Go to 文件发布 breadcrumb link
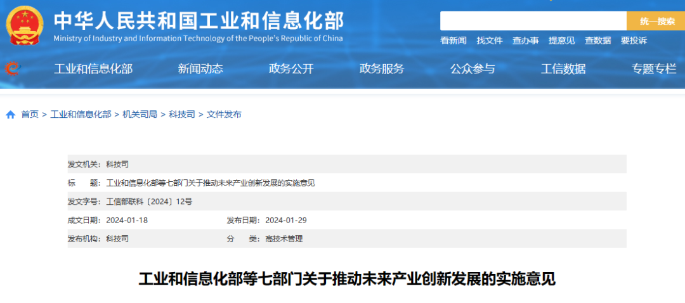The image size is (685, 303). pos(224,115)
